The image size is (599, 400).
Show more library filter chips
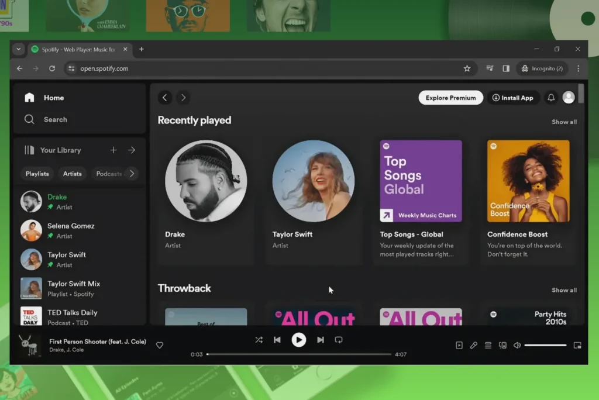tap(132, 174)
